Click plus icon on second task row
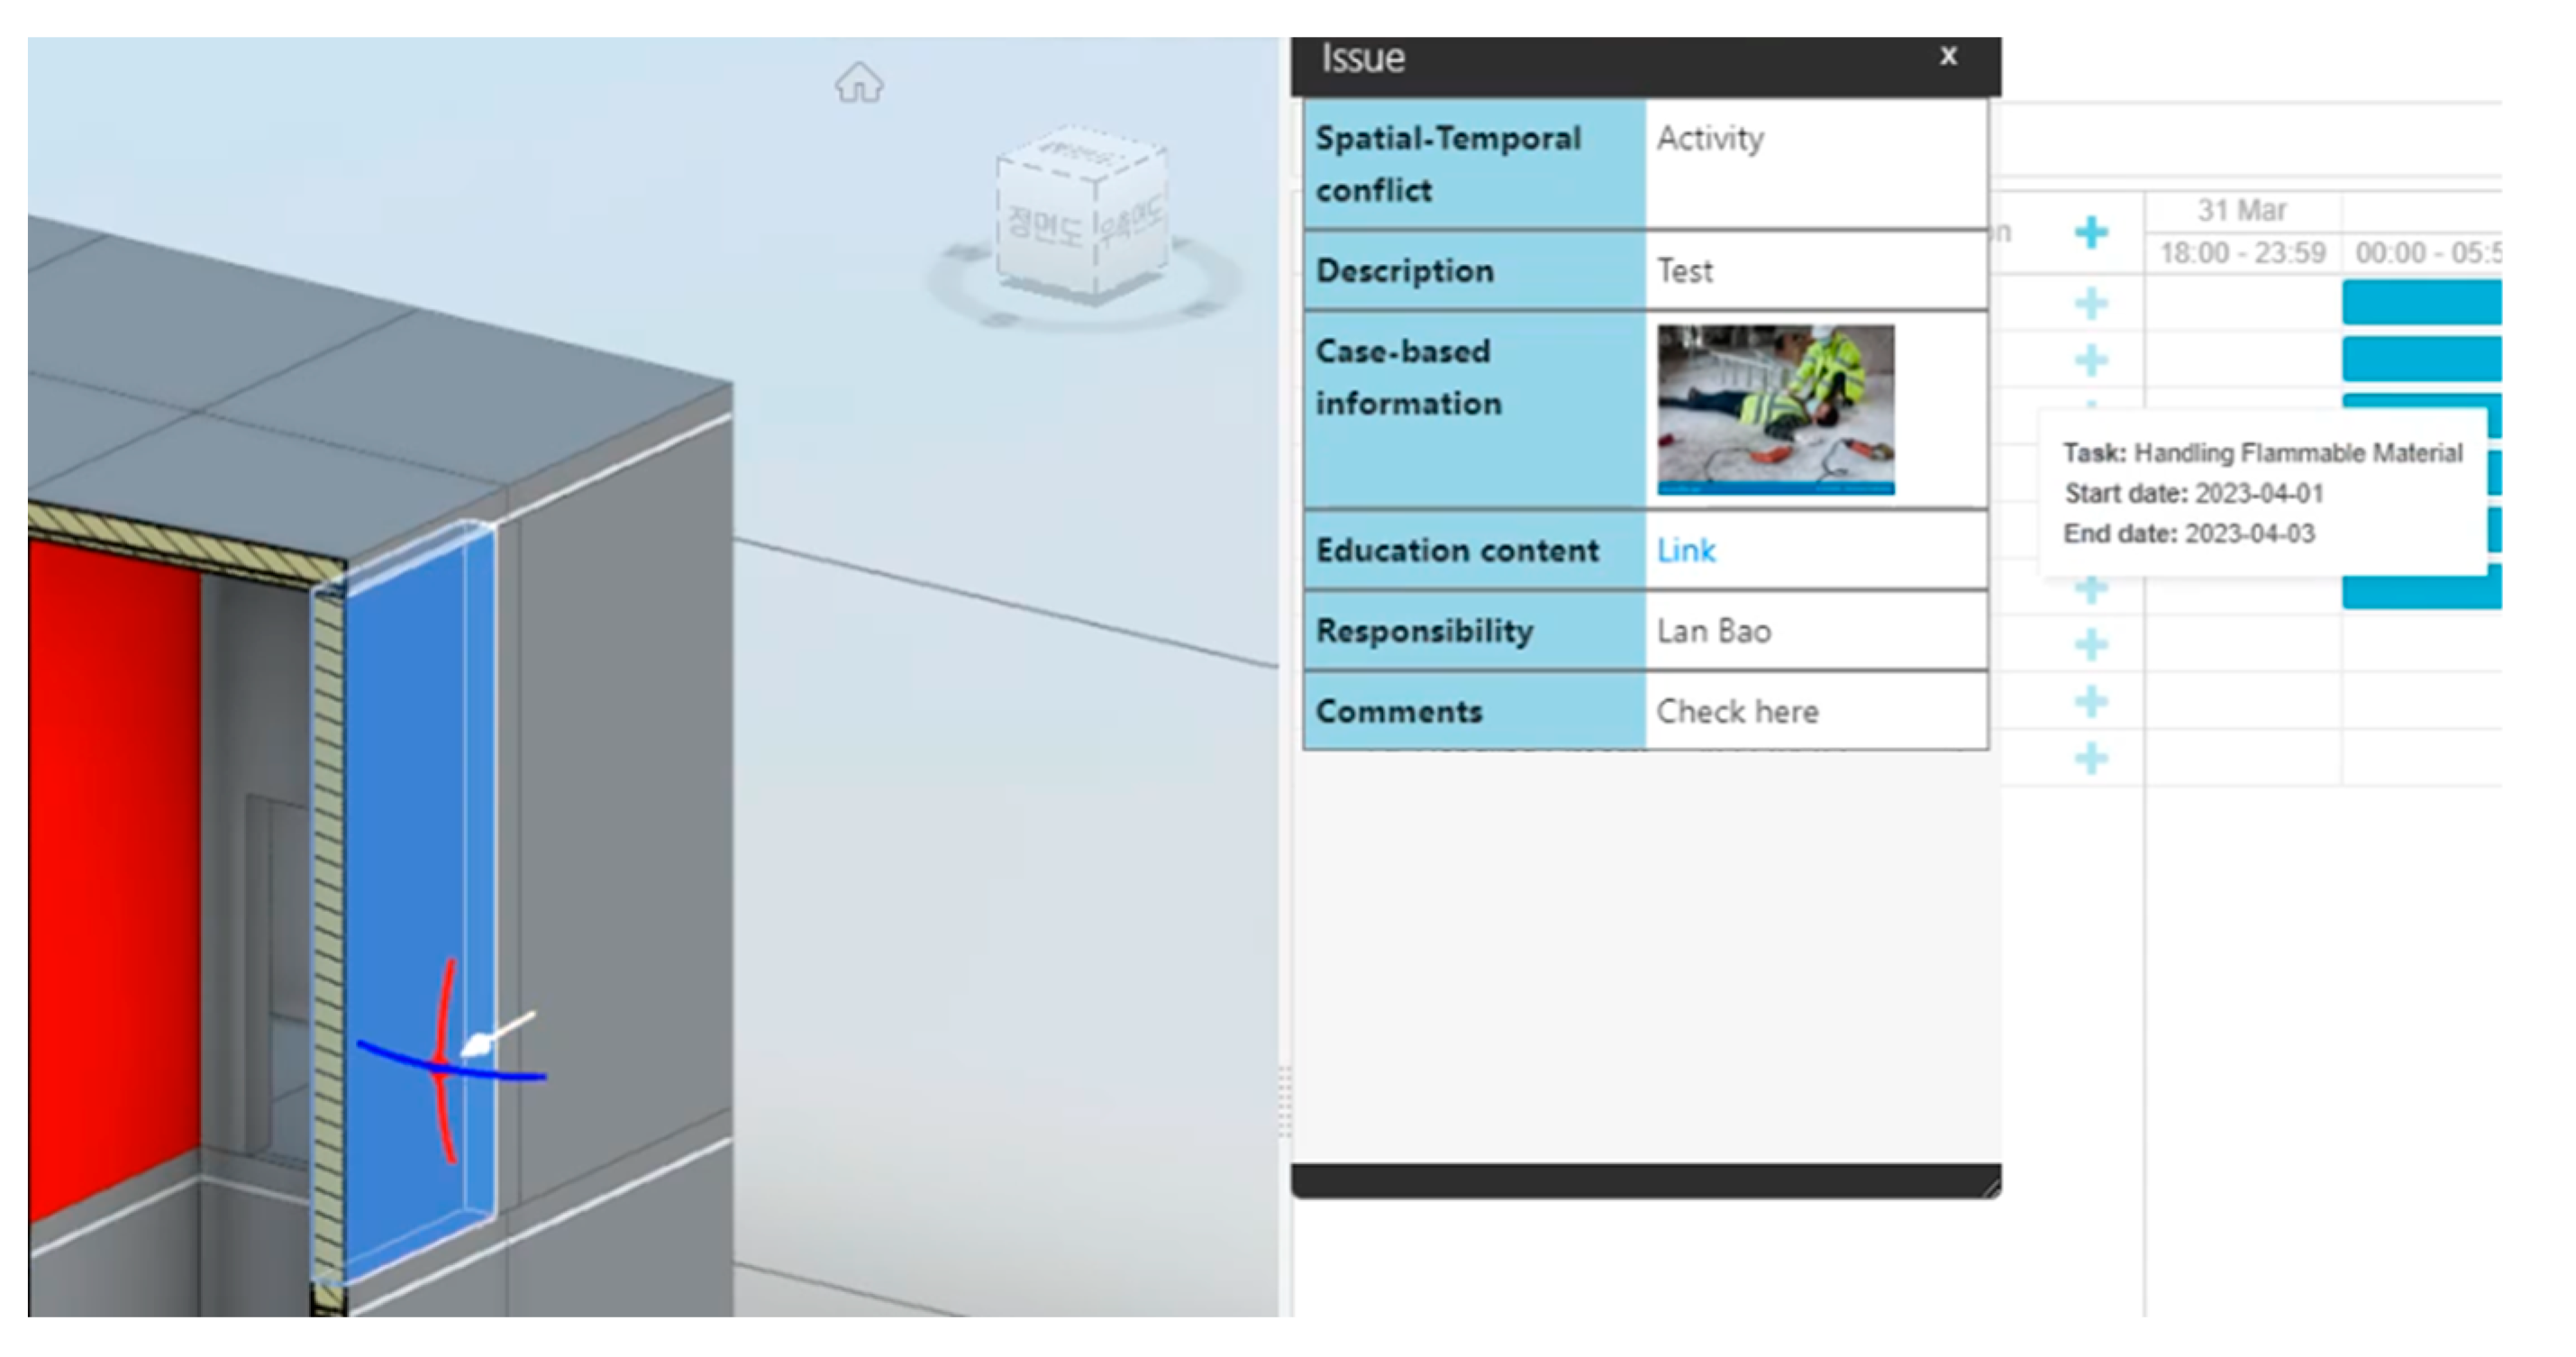This screenshot has height=1357, width=2576. coord(2091,360)
